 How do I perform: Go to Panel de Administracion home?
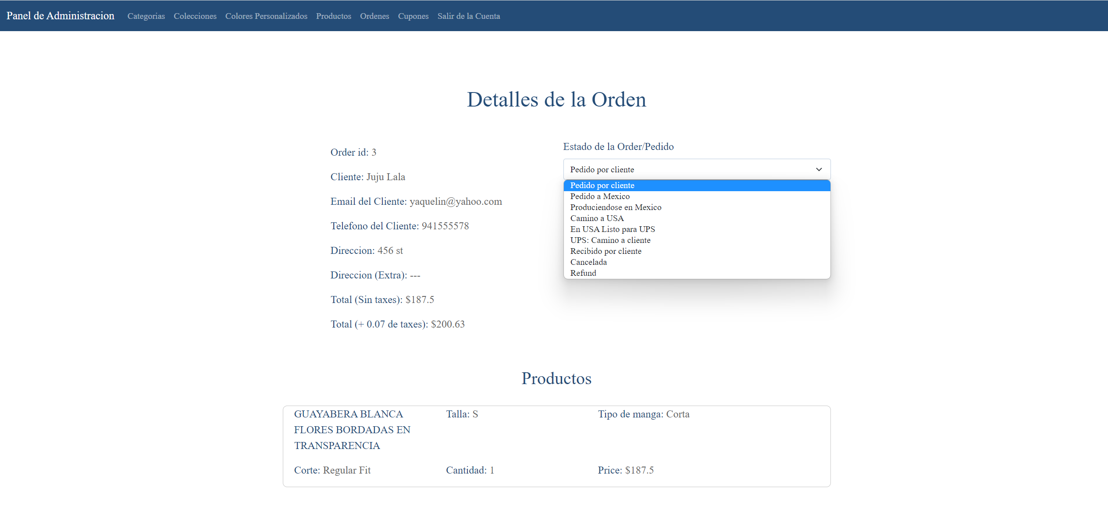[x=61, y=16]
